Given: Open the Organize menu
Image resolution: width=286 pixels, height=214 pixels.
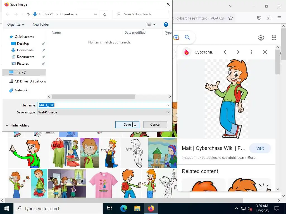Looking at the screenshot, I should (x=16, y=25).
